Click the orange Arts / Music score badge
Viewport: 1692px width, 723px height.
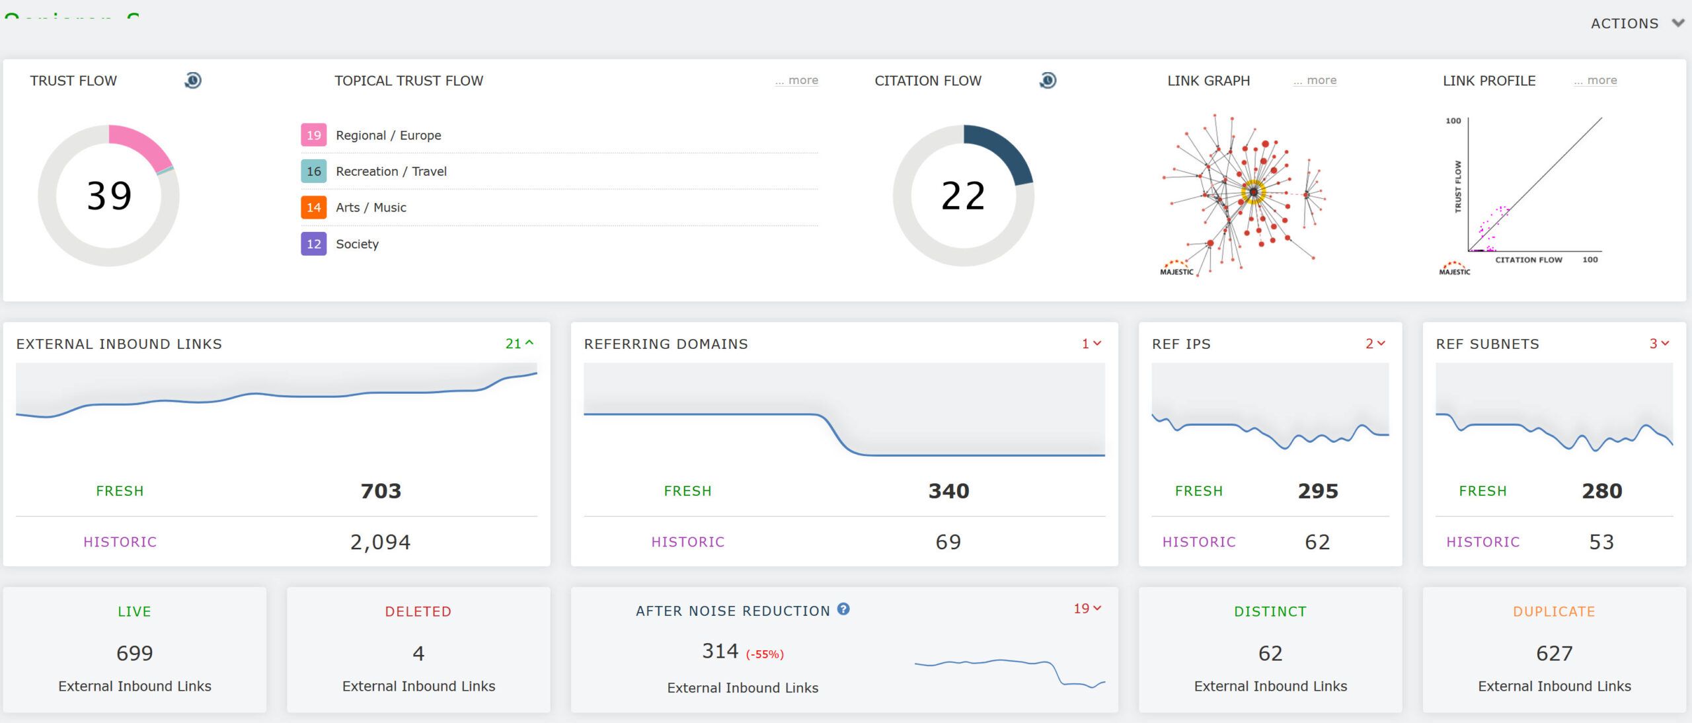313,208
